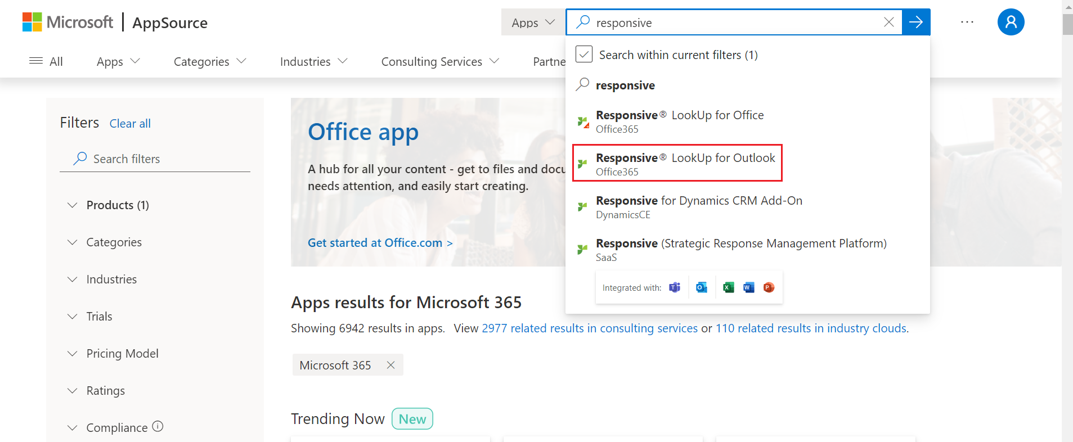The image size is (1073, 442).
Task: Open the All hamburger menu
Action: point(46,61)
